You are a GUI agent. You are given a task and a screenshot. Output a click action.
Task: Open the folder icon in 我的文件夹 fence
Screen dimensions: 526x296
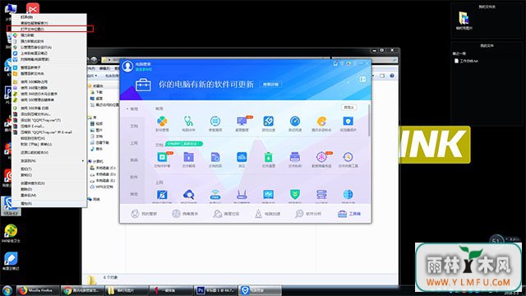coord(464,20)
